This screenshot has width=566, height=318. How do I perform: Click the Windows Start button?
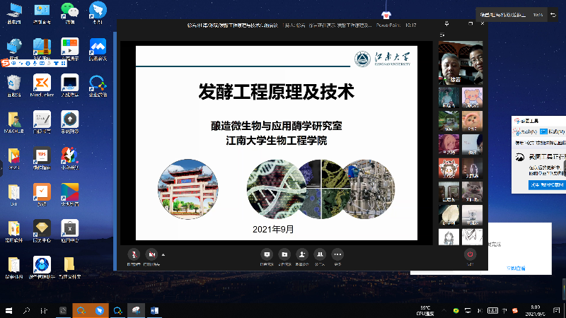point(8,310)
